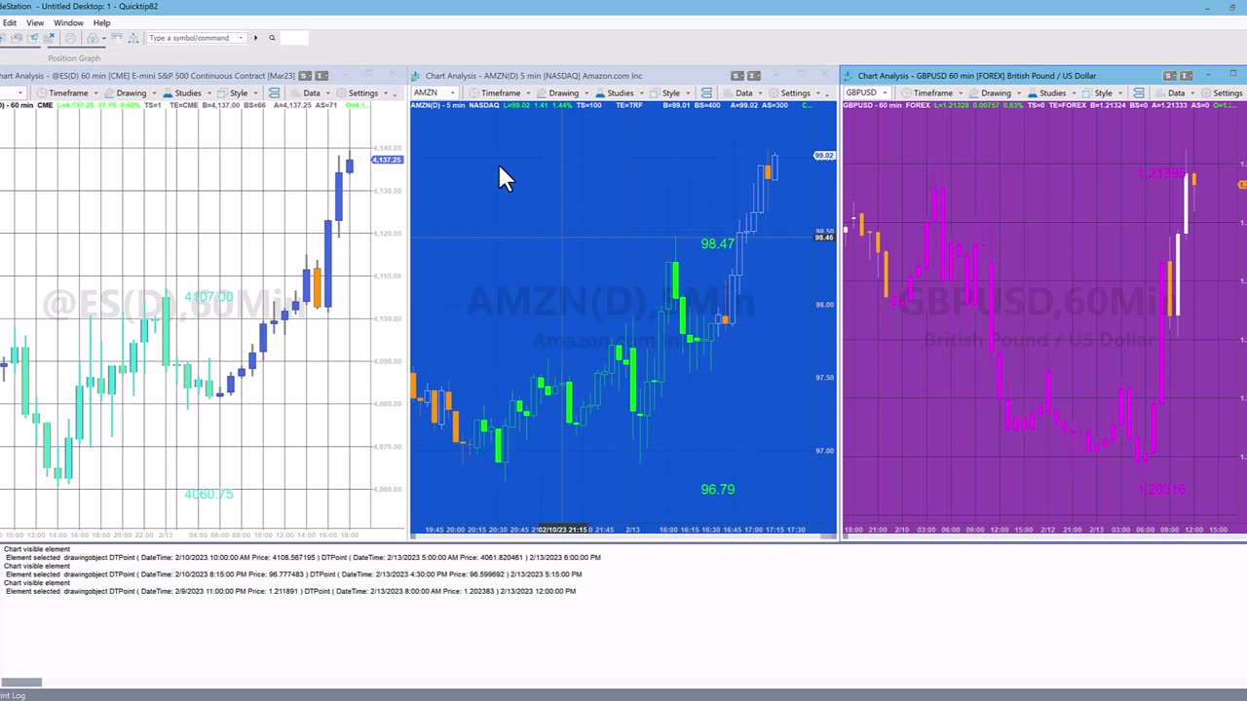Click the 4060.75 label on ES chart
The image size is (1247, 701).
(x=208, y=494)
